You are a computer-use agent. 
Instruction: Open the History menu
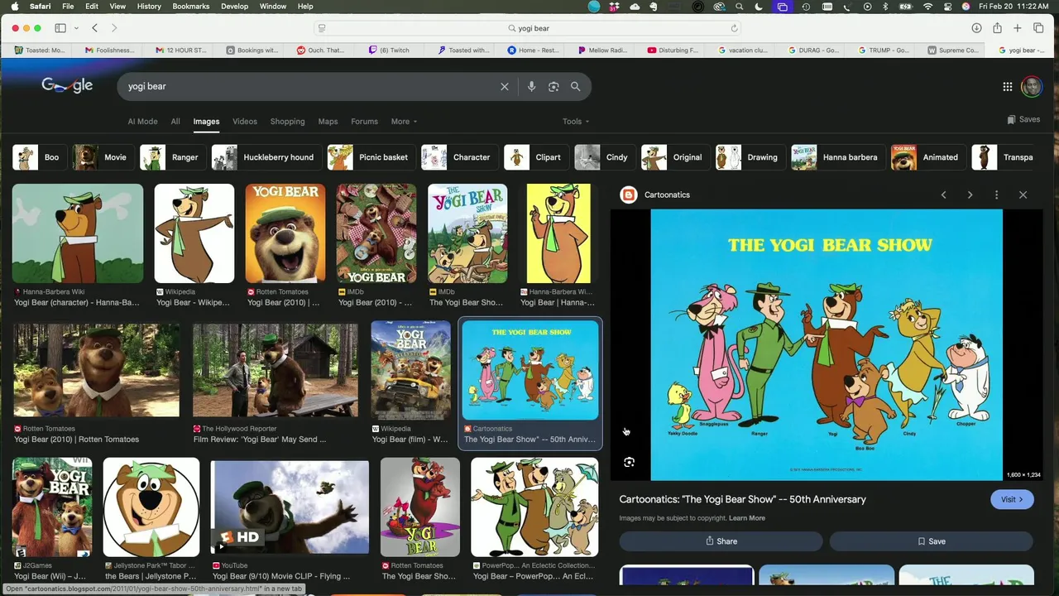(149, 7)
